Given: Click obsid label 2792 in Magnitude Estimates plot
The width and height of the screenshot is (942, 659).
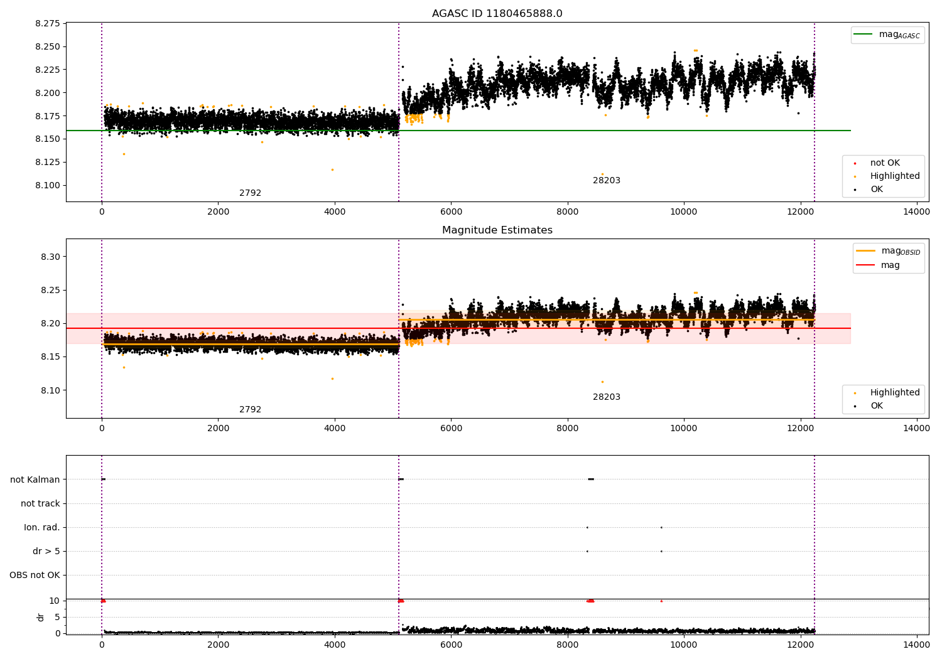Looking at the screenshot, I should pyautogui.click(x=250, y=410).
